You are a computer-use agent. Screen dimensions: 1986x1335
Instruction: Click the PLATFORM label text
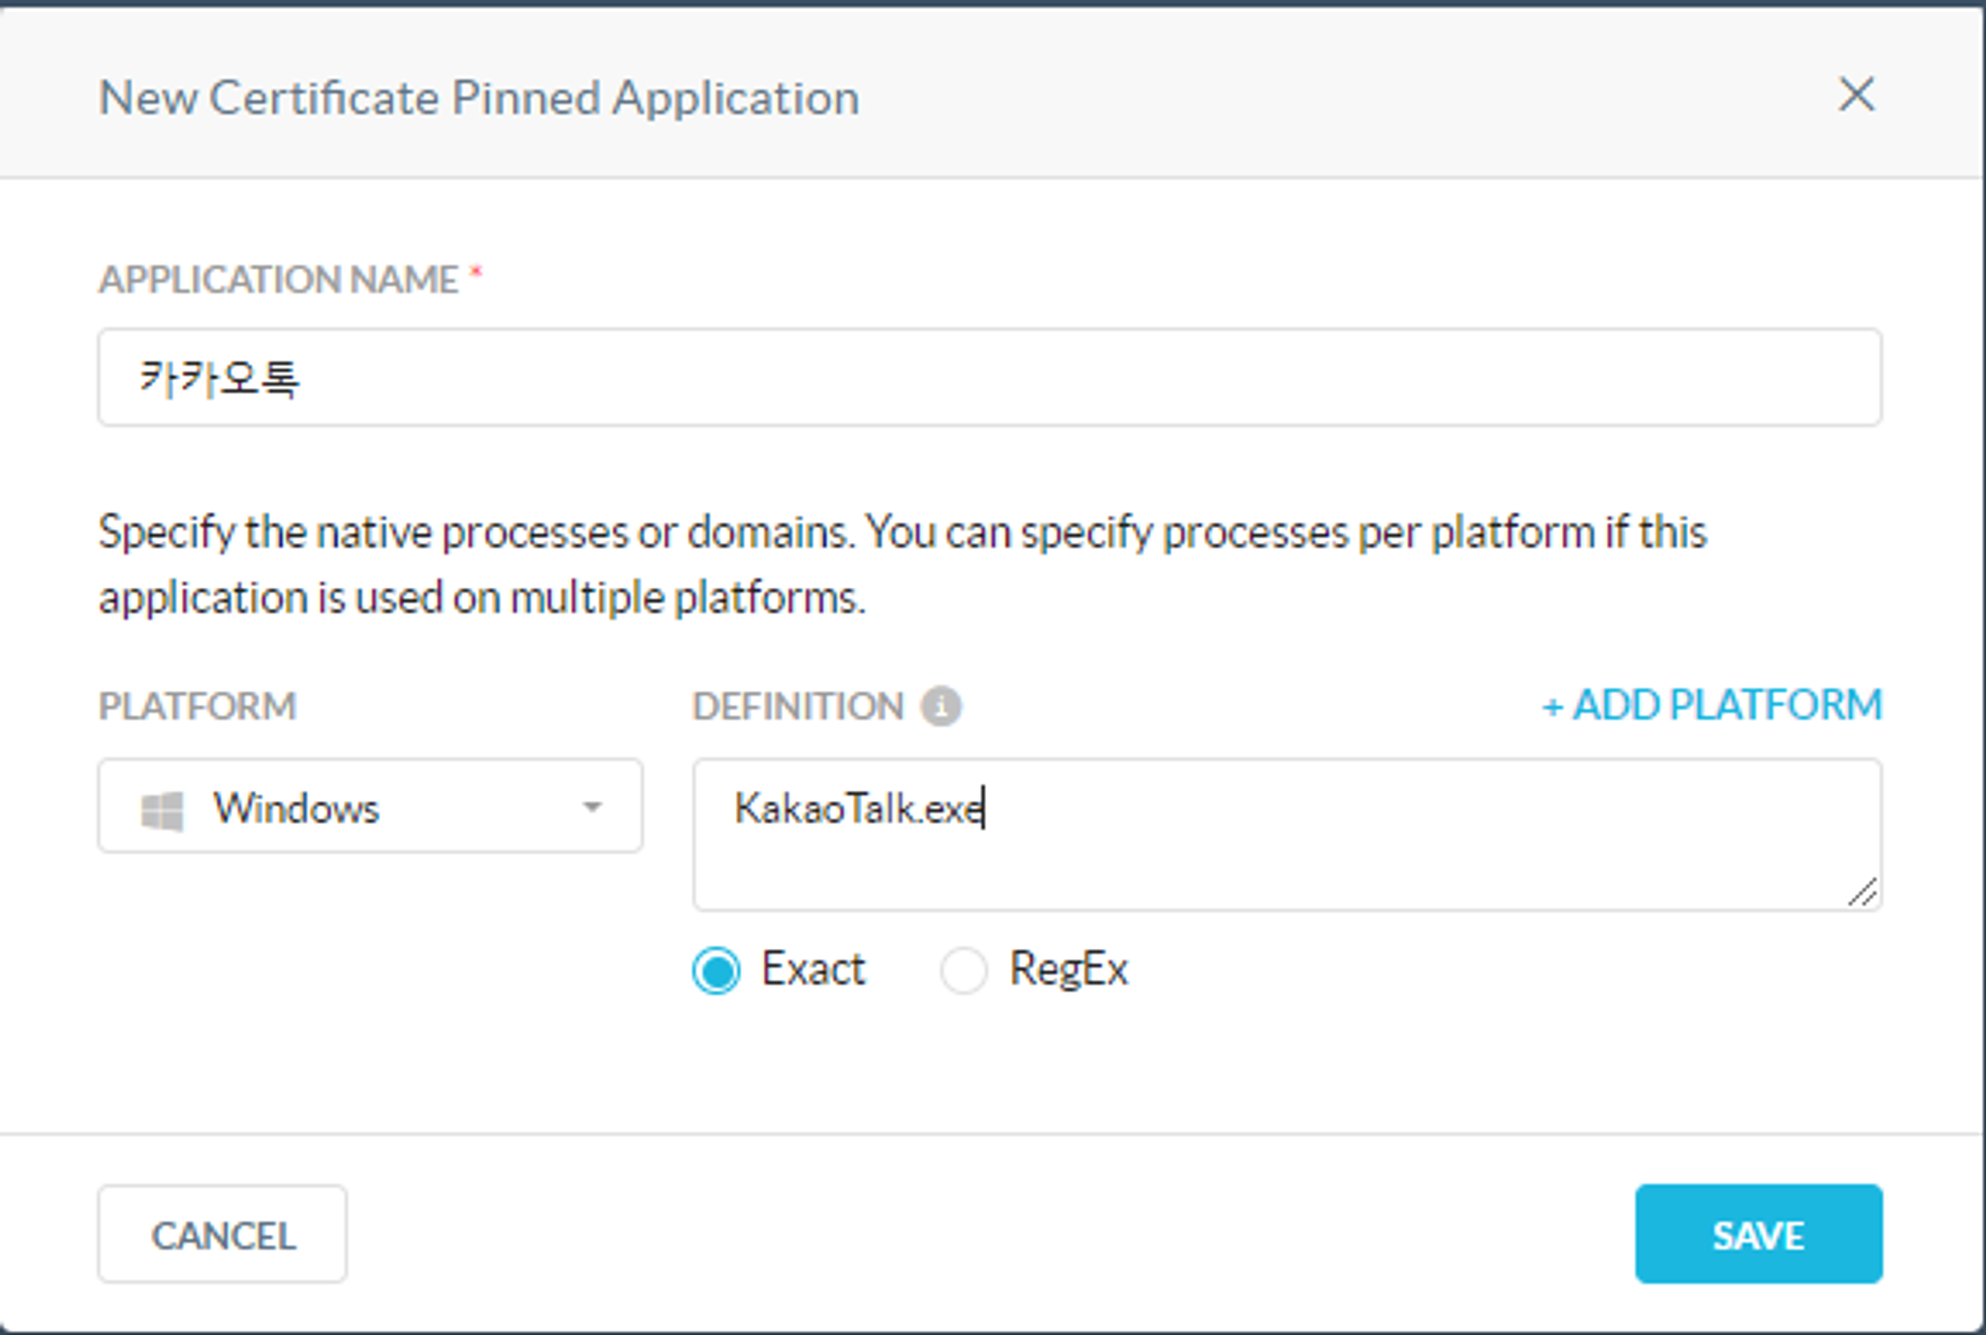197,707
